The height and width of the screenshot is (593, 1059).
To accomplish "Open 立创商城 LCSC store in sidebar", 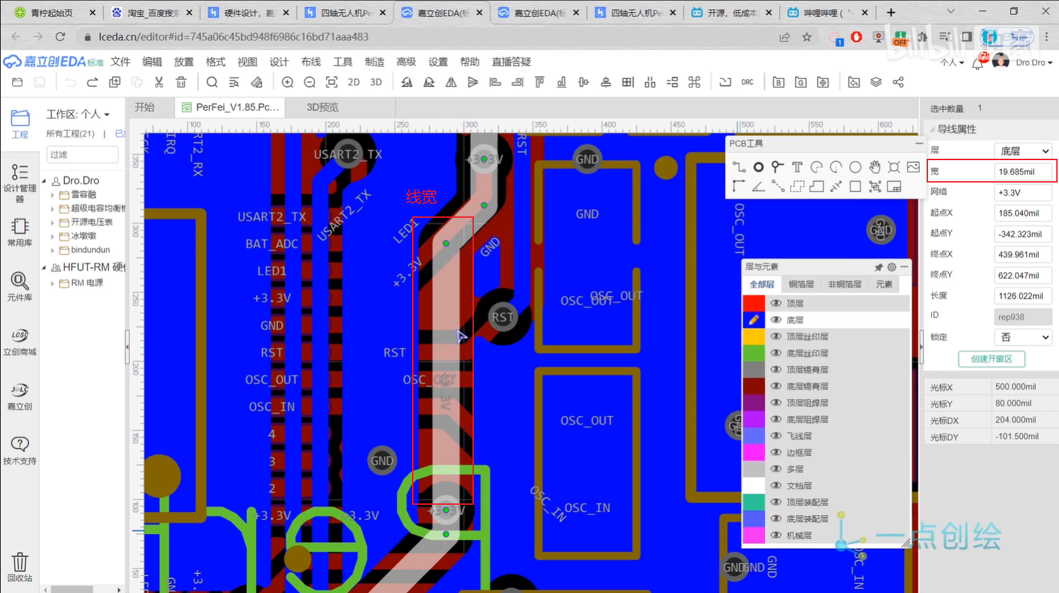I will point(20,341).
